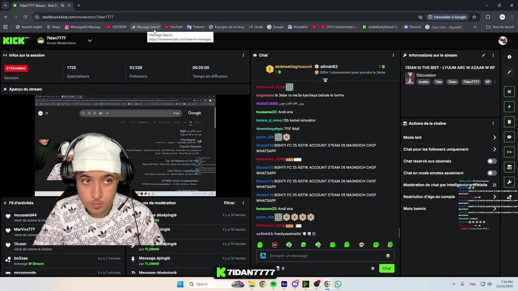Click the broadcast signal icon in right sidebar
Screen dimensions: 518x291
click(509, 152)
